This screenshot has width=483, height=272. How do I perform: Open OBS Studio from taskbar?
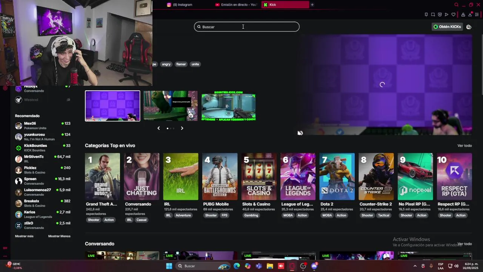coord(303,266)
